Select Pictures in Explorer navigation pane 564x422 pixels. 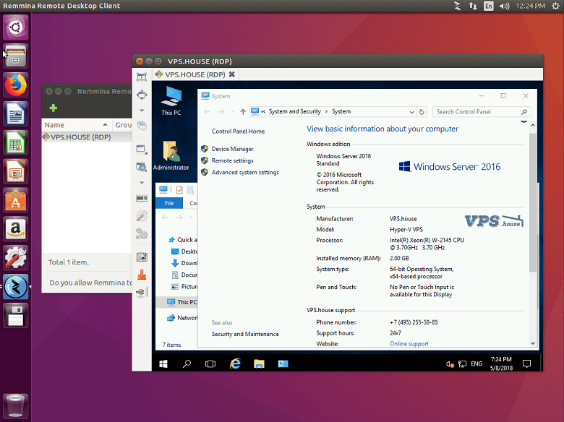[184, 286]
